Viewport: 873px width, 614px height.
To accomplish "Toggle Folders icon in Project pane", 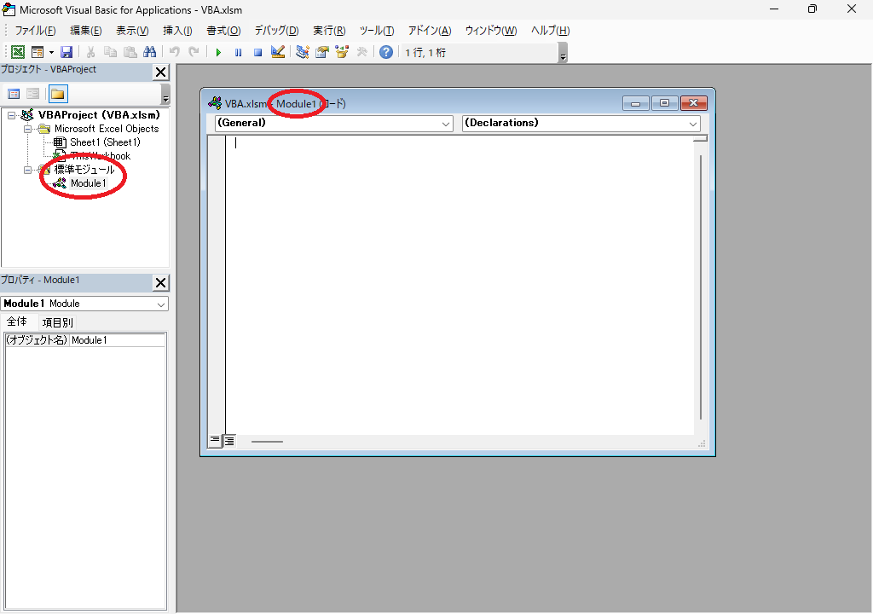I will 58,94.
